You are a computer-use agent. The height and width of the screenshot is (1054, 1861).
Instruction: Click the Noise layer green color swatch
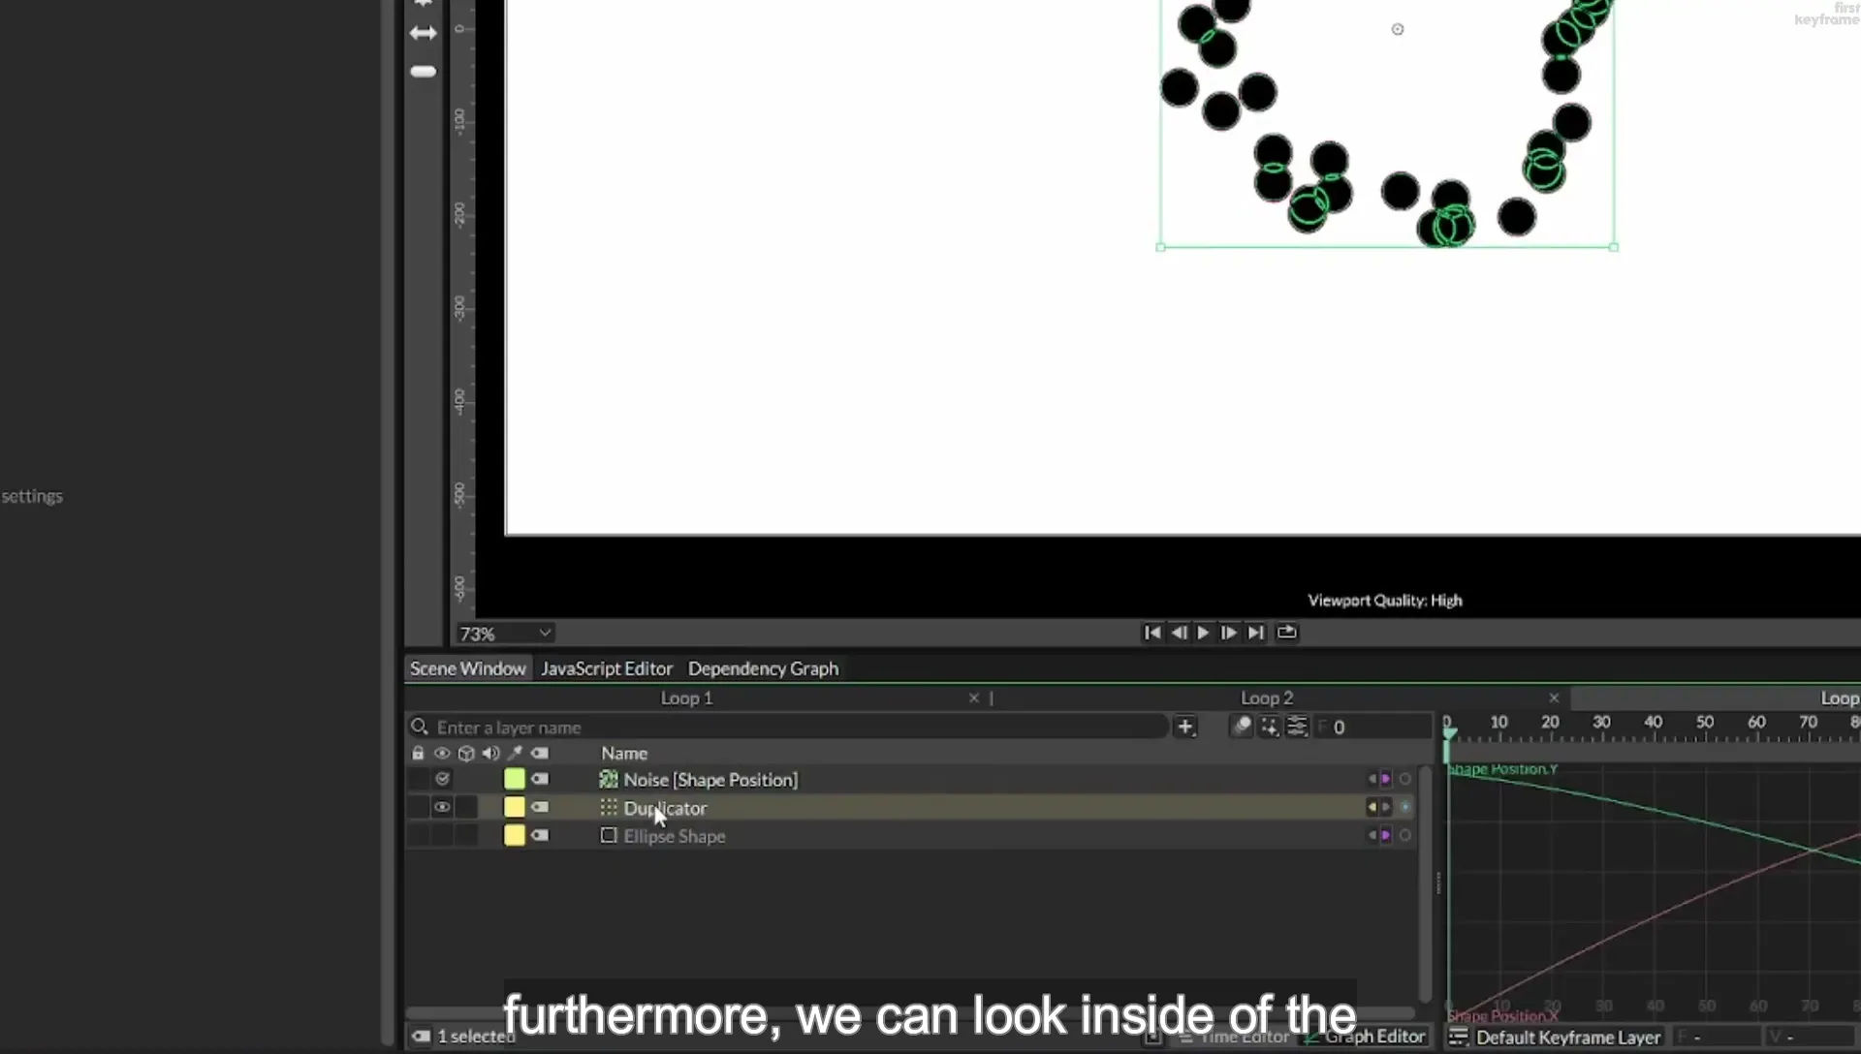pos(515,779)
